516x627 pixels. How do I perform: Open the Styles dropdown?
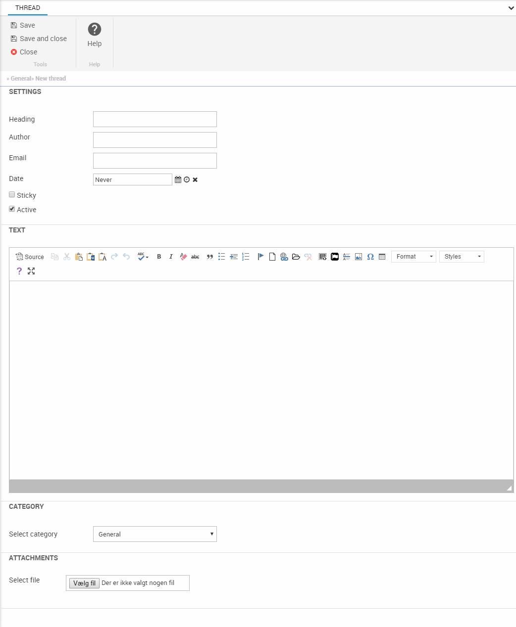pos(461,257)
